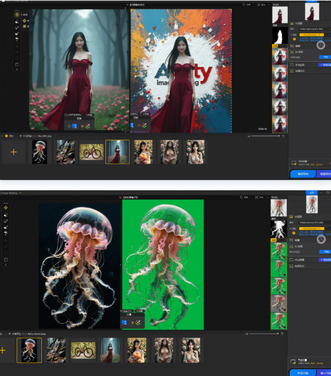
Task: Open color wheel picker under forest image, upper window
Action: 88,126
